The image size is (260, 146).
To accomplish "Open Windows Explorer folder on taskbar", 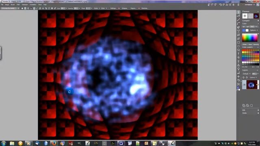I will pos(12,143).
